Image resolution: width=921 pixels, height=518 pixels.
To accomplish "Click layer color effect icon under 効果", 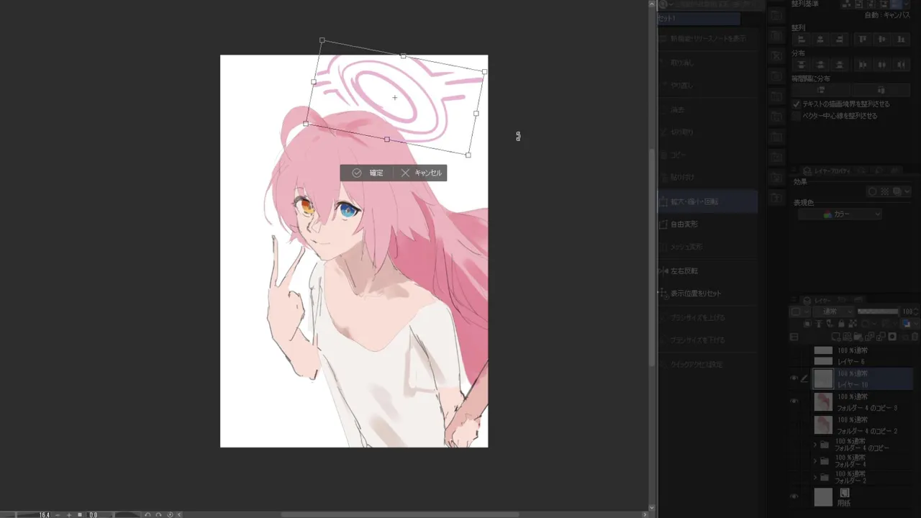I will click(x=897, y=191).
